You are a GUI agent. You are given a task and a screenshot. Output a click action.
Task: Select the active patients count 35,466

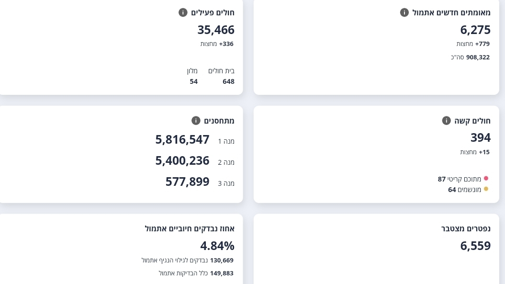[x=216, y=30]
